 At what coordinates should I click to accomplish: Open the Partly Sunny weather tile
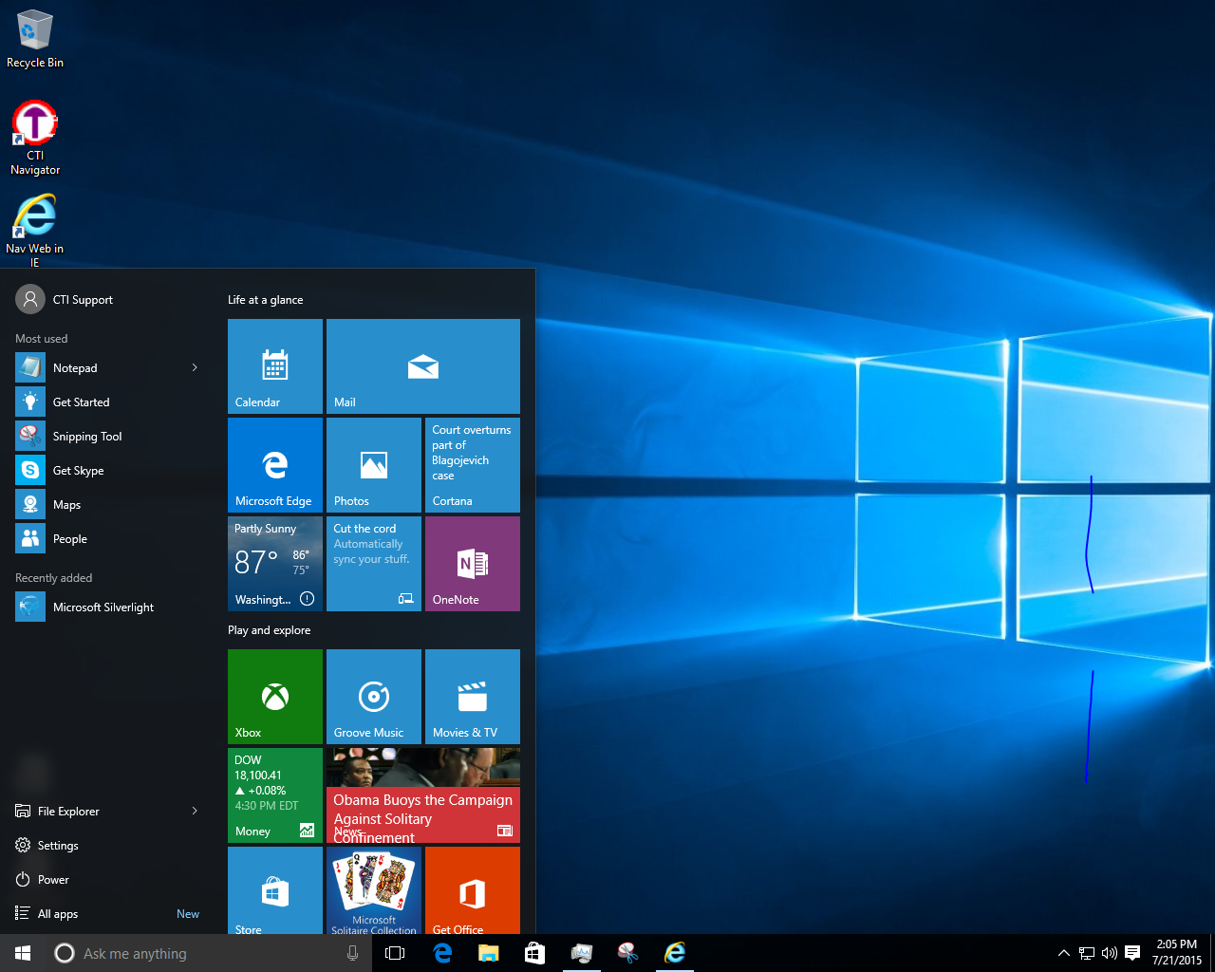pyautogui.click(x=275, y=564)
